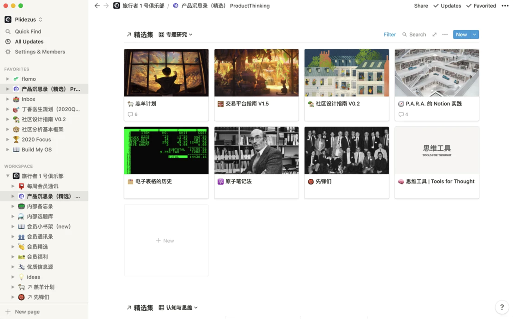Click the Inbox page icon in Favorites
Screen dimensions: 513x319
click(16, 99)
